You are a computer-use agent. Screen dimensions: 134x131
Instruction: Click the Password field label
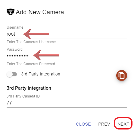click(x=14, y=50)
